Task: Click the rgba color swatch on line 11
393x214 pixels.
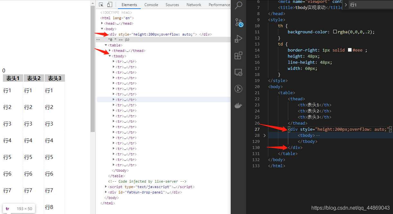Action: click(x=335, y=32)
